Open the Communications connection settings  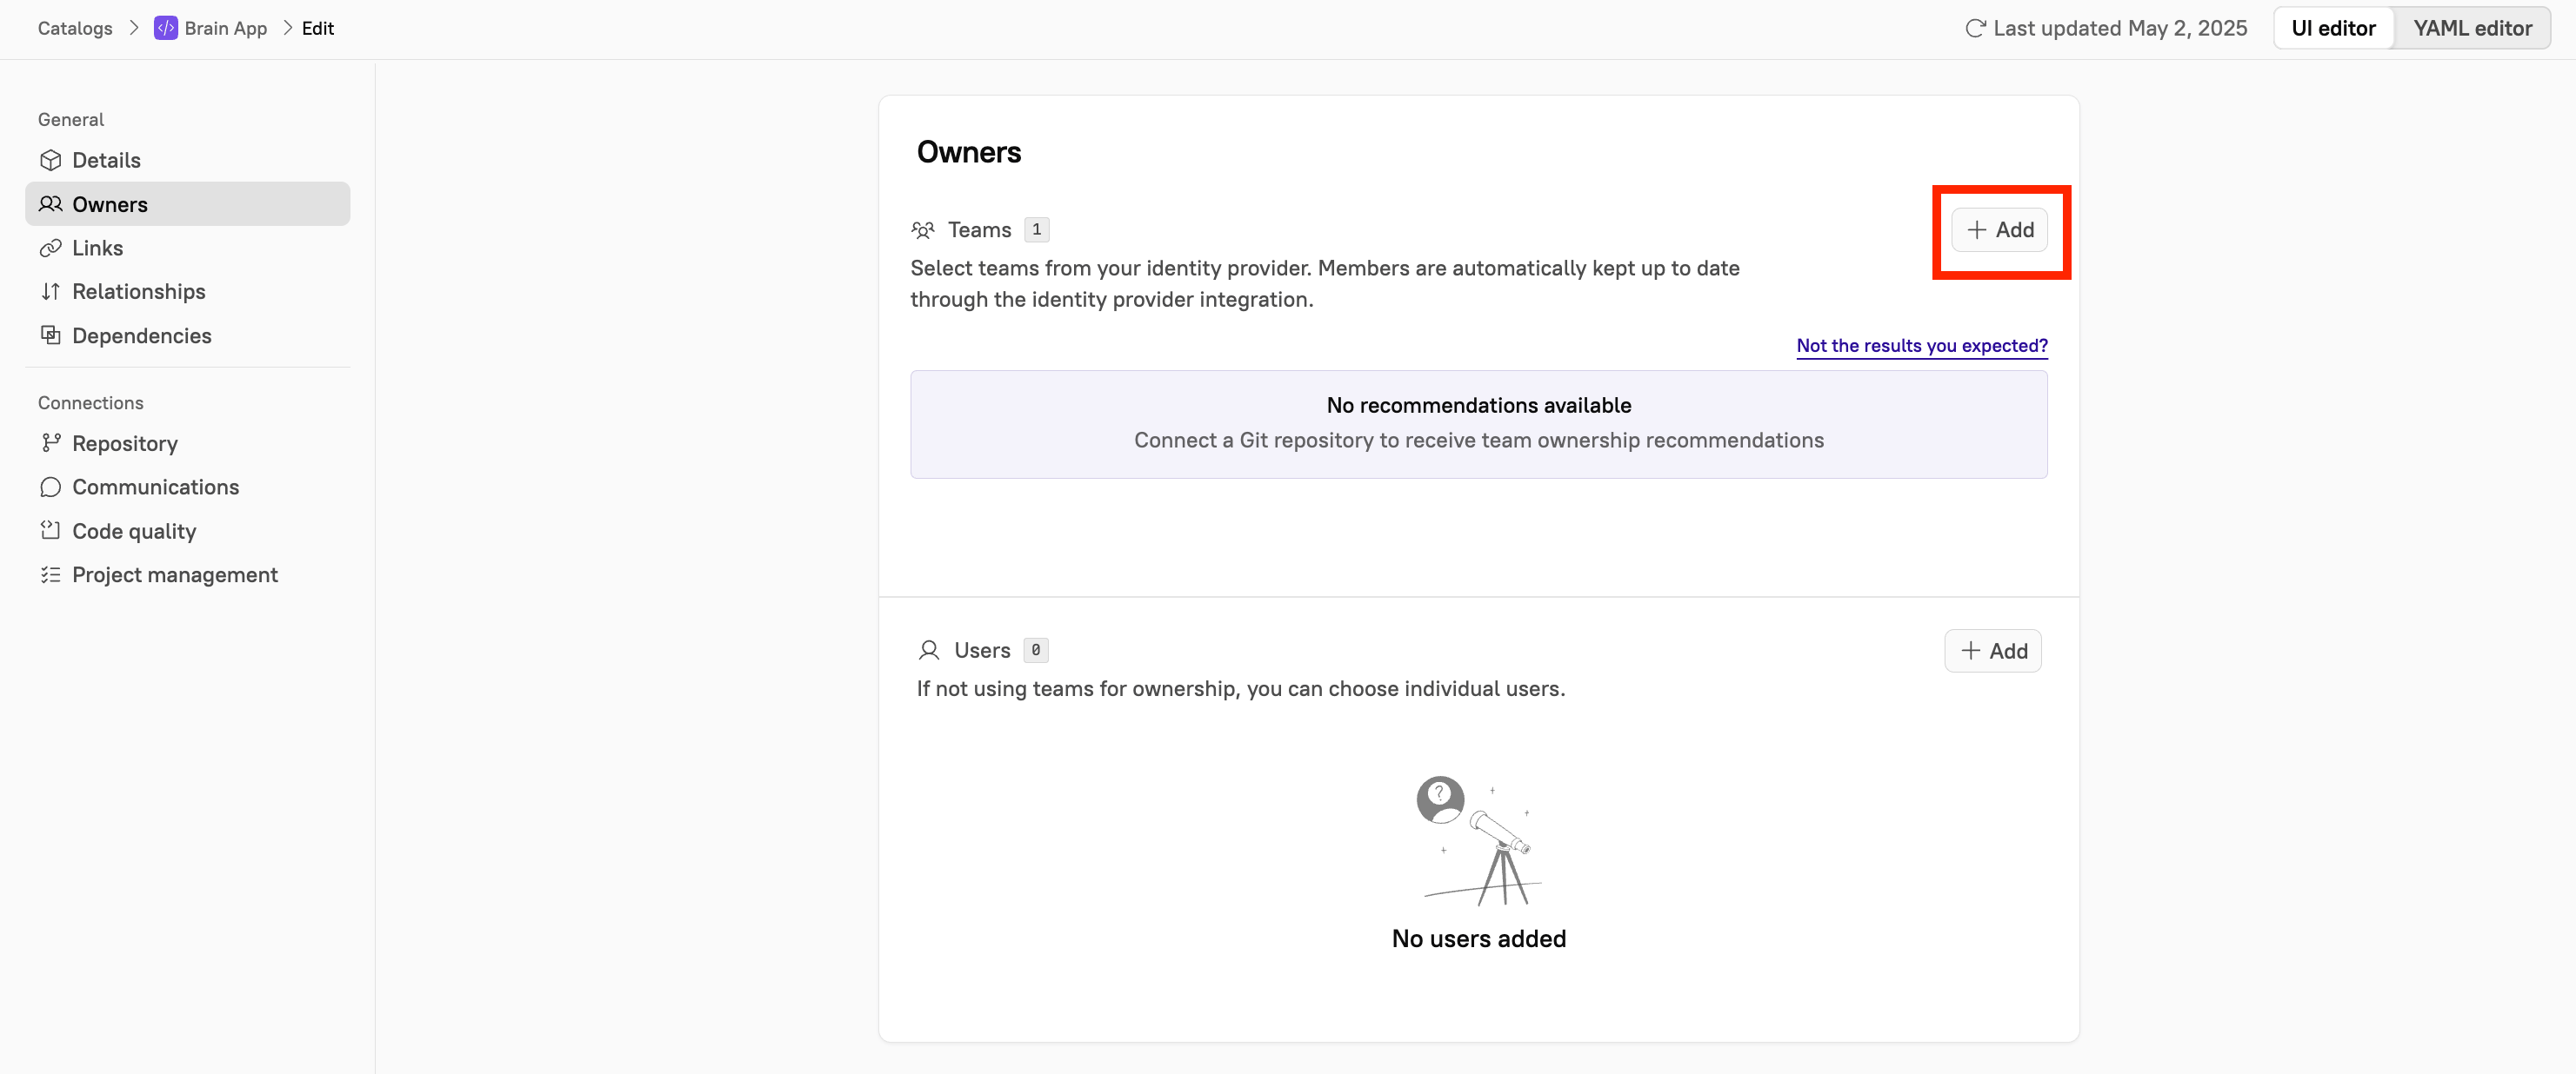188,487
